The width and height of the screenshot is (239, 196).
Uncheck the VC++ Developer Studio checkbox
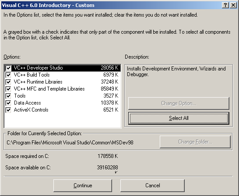[8, 68]
